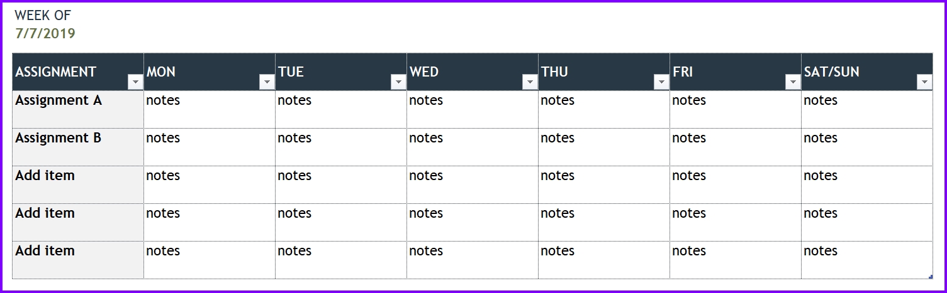Click Assignment A notes cell under SAT/SUN

pyautogui.click(x=867, y=110)
